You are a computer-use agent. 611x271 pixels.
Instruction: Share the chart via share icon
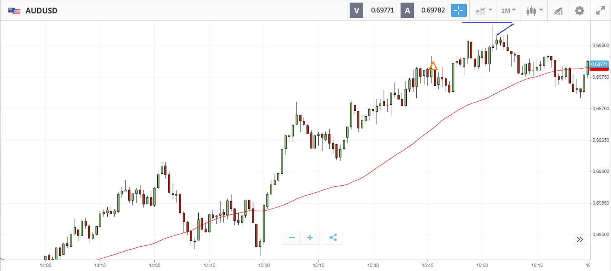pyautogui.click(x=333, y=237)
